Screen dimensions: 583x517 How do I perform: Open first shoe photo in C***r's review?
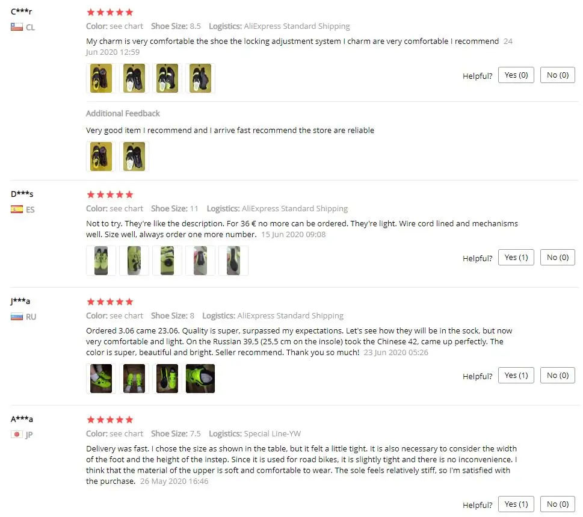coord(100,78)
